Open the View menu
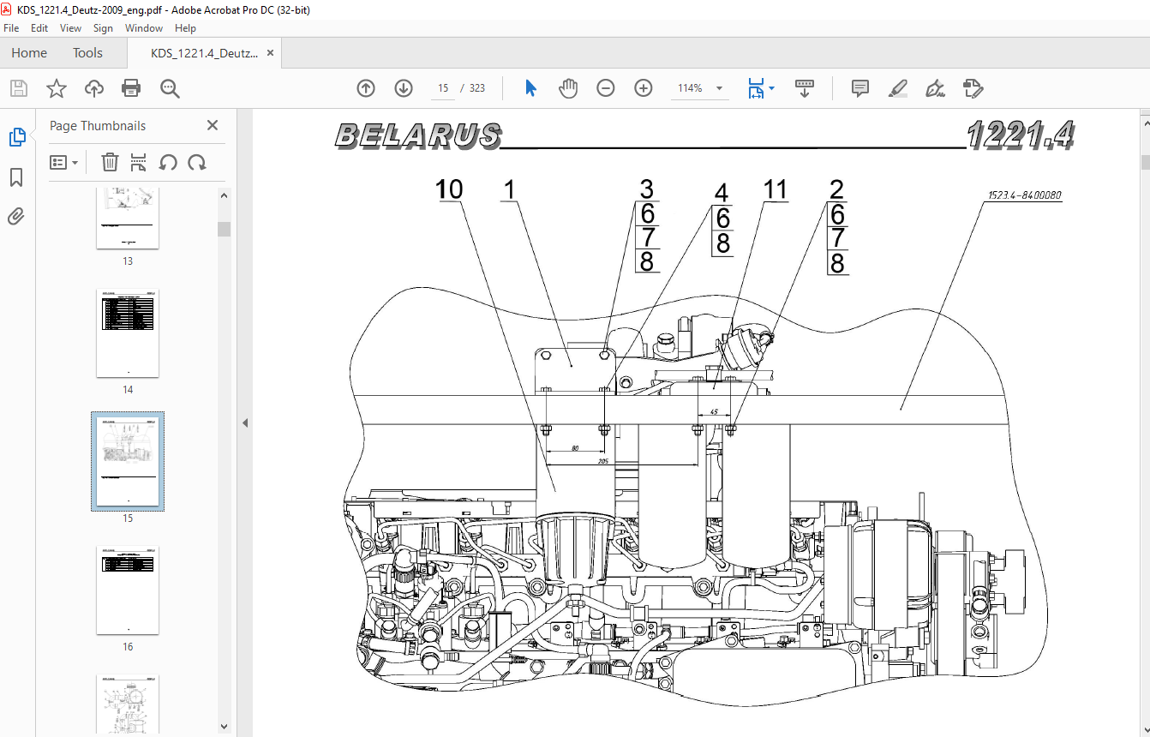The height and width of the screenshot is (737, 1150). (71, 28)
